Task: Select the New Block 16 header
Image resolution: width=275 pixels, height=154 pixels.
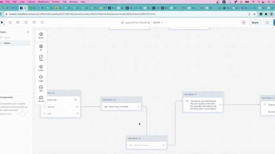Action: (x=147, y=138)
